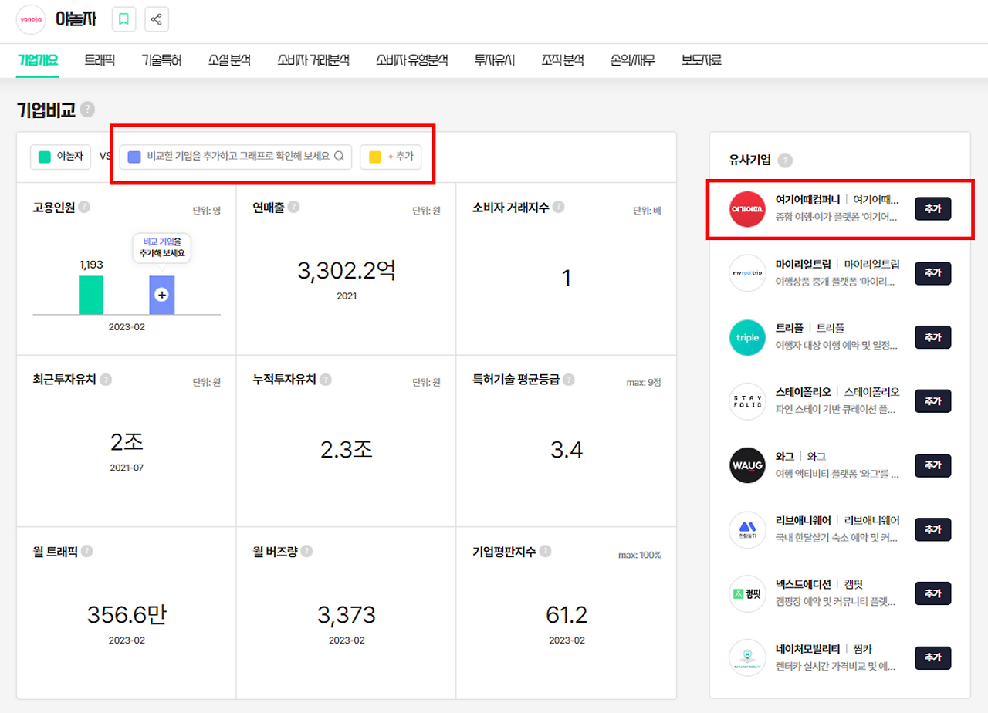This screenshot has width=988, height=713.
Task: Click the 마이리얼트립 logo
Action: point(746,273)
